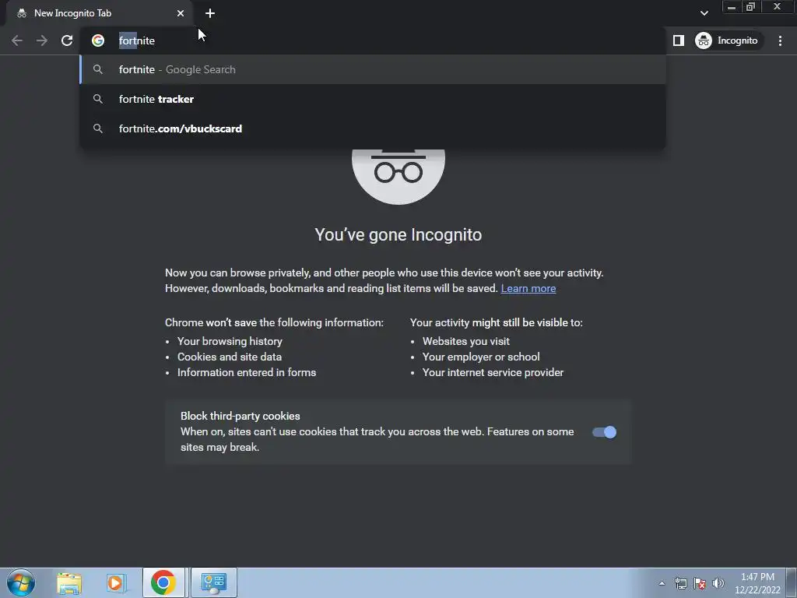Click 'Your employer or school' text
This screenshot has height=598, width=797.
[x=481, y=357]
